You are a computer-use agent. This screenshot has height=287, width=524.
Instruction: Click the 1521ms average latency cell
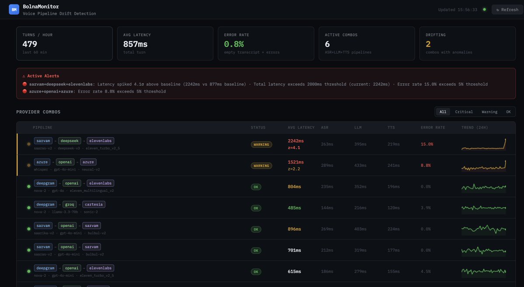[x=296, y=162]
